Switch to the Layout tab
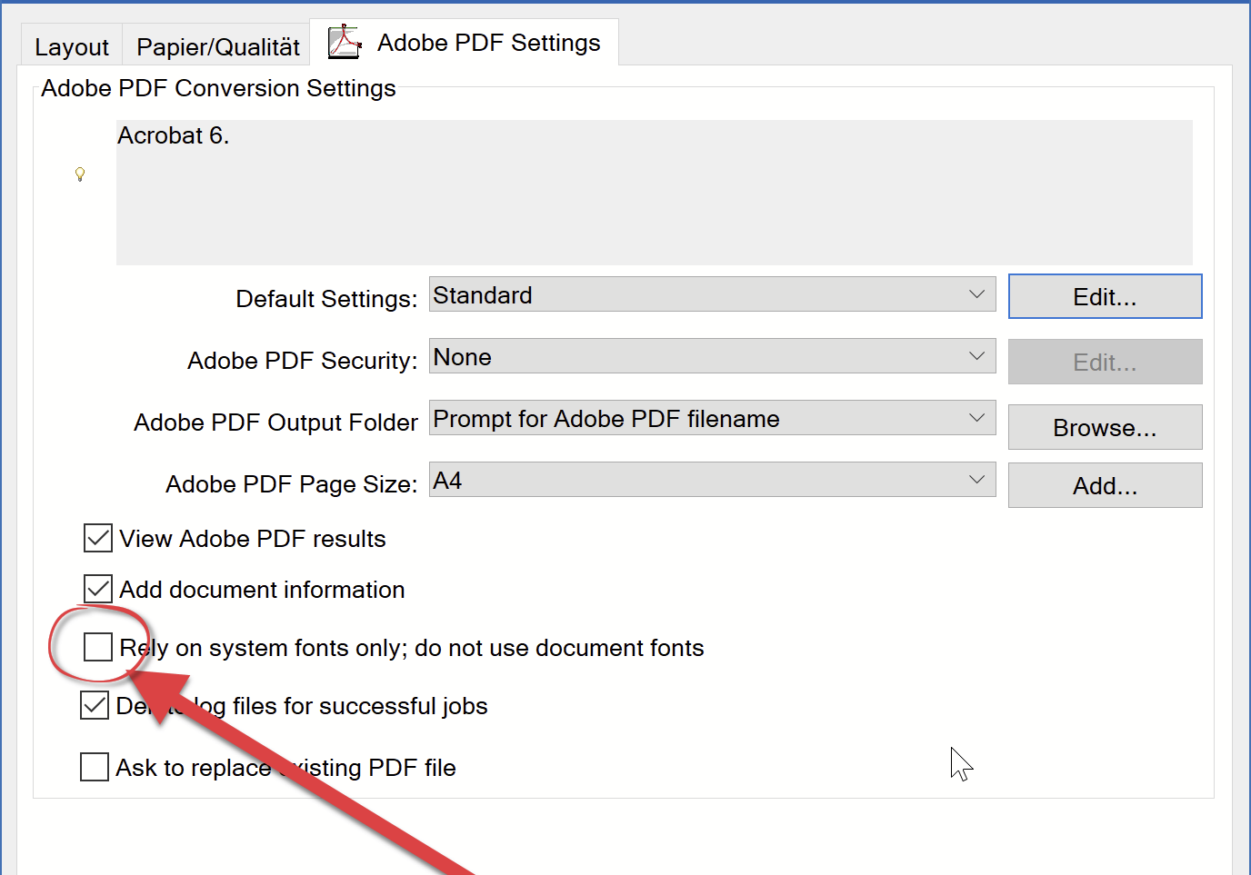The width and height of the screenshot is (1251, 875). point(72,46)
